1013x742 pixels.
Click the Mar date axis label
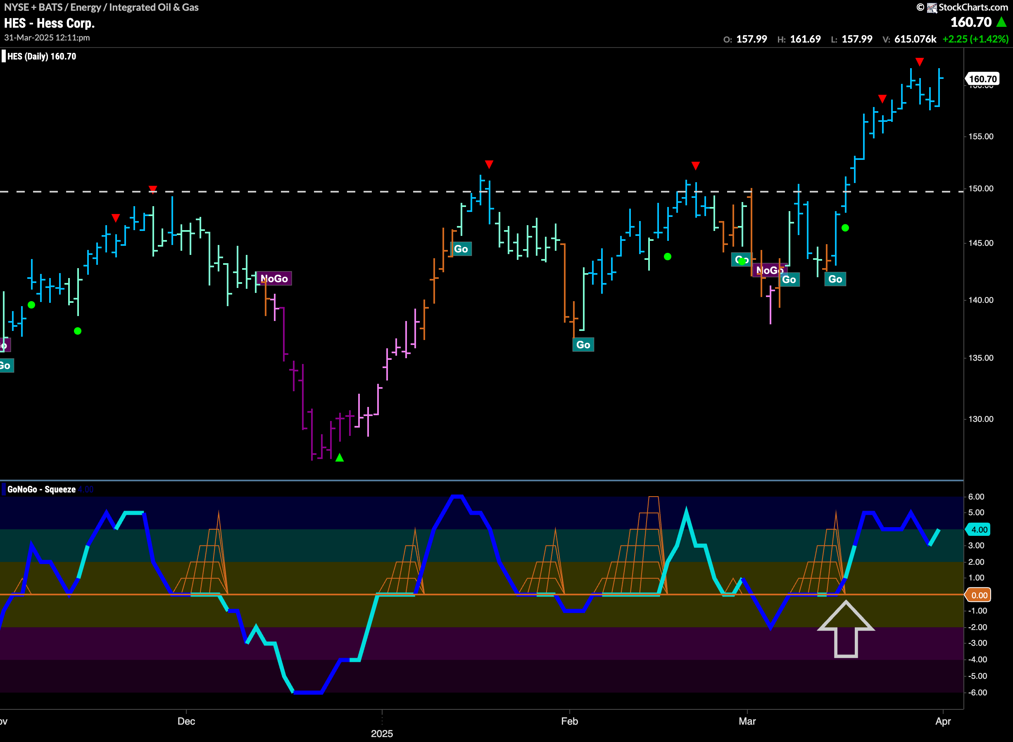pos(747,721)
